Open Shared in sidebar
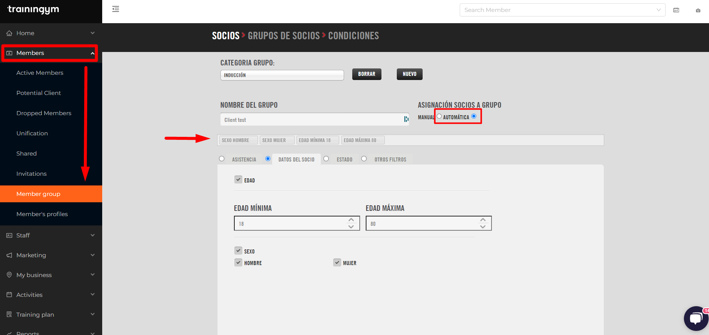 tap(27, 154)
